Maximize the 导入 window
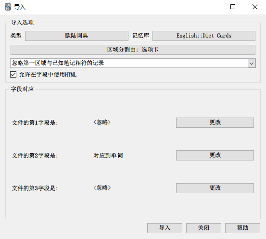Image resolution: width=266 pixels, height=239 pixels. point(233,7)
